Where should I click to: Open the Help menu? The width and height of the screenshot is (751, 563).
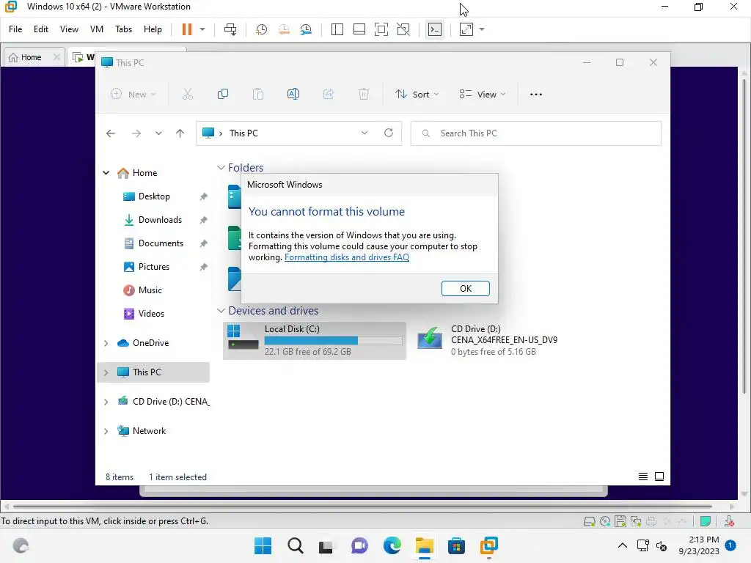pos(153,29)
